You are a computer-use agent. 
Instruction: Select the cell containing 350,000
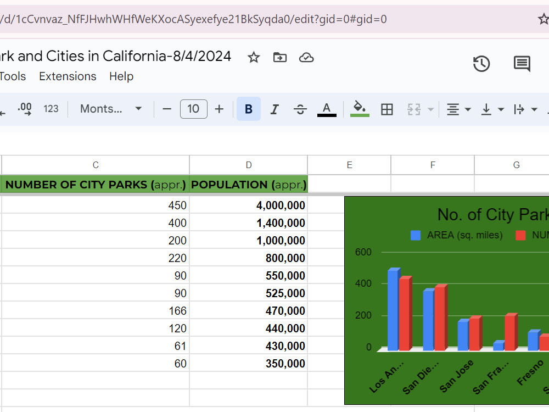tap(249, 363)
